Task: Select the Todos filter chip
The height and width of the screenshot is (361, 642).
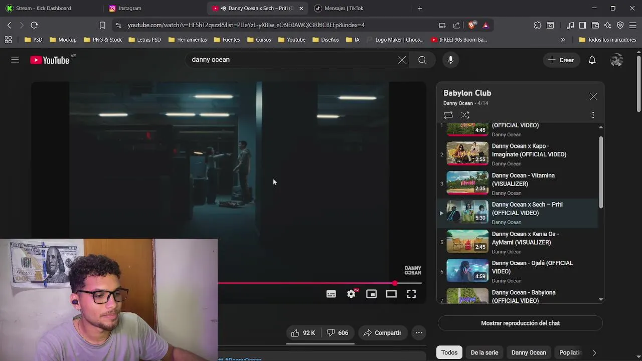Action: 449,352
